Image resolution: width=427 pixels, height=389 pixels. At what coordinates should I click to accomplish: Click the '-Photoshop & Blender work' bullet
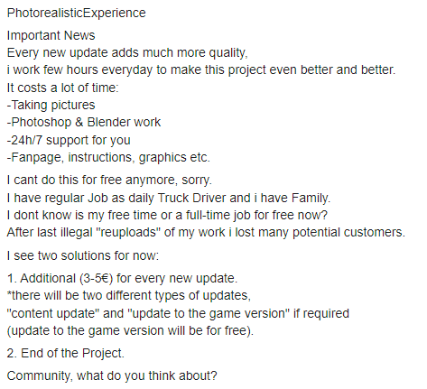point(84,122)
